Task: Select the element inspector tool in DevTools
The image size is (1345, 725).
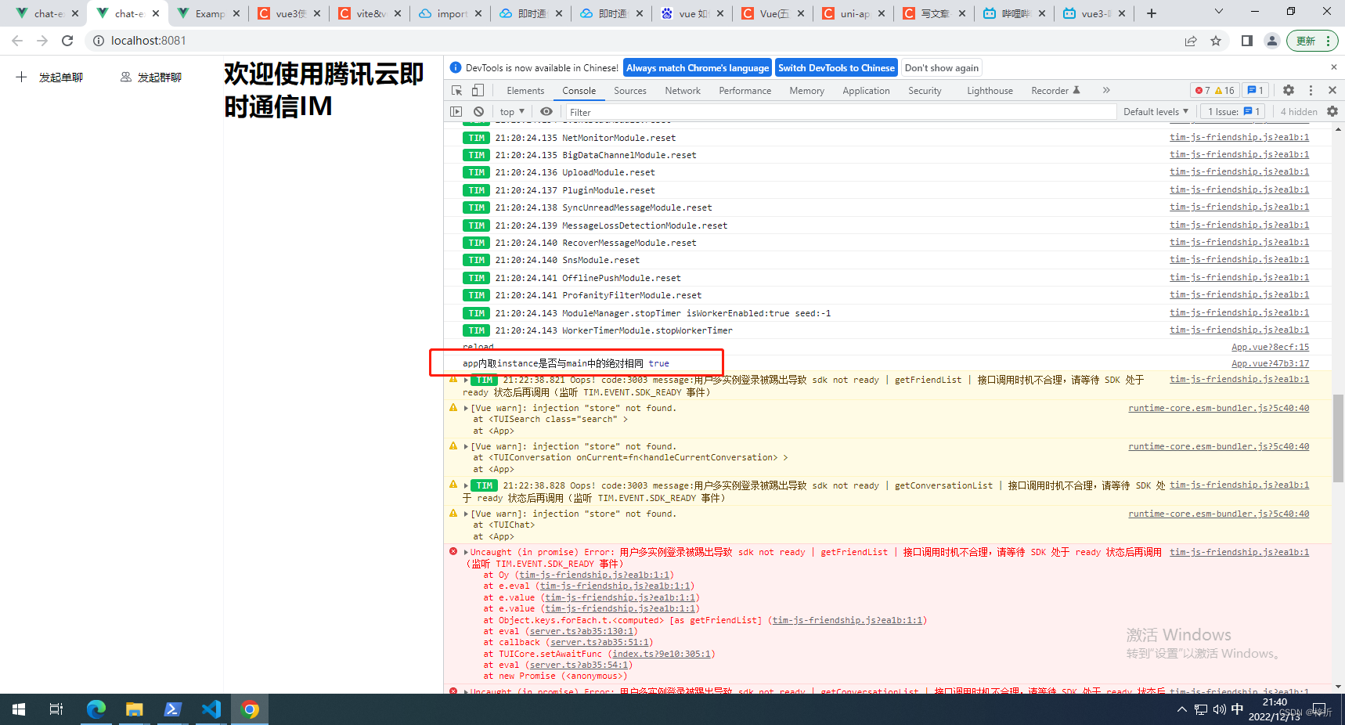Action: pyautogui.click(x=456, y=90)
